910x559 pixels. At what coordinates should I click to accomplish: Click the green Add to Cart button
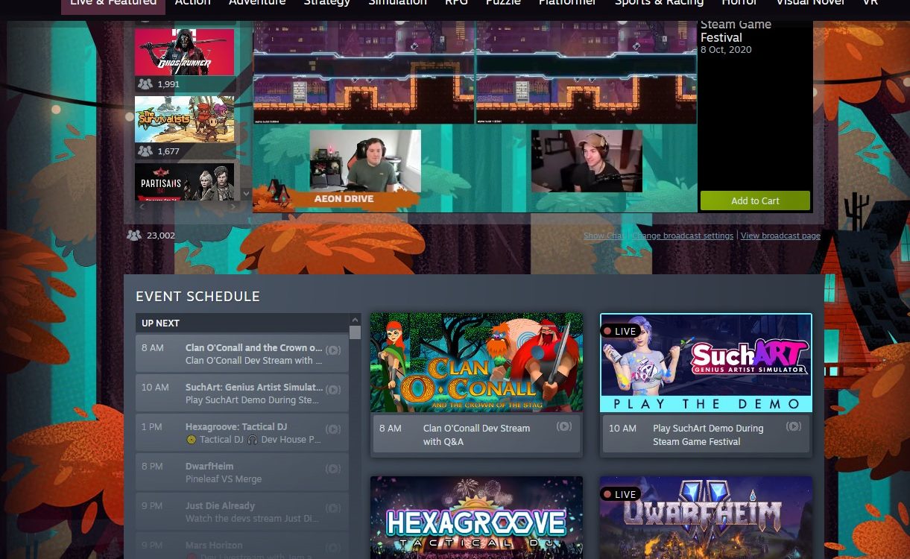point(755,200)
